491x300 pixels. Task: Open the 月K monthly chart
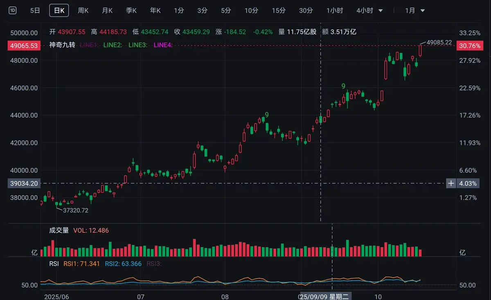pyautogui.click(x=107, y=11)
